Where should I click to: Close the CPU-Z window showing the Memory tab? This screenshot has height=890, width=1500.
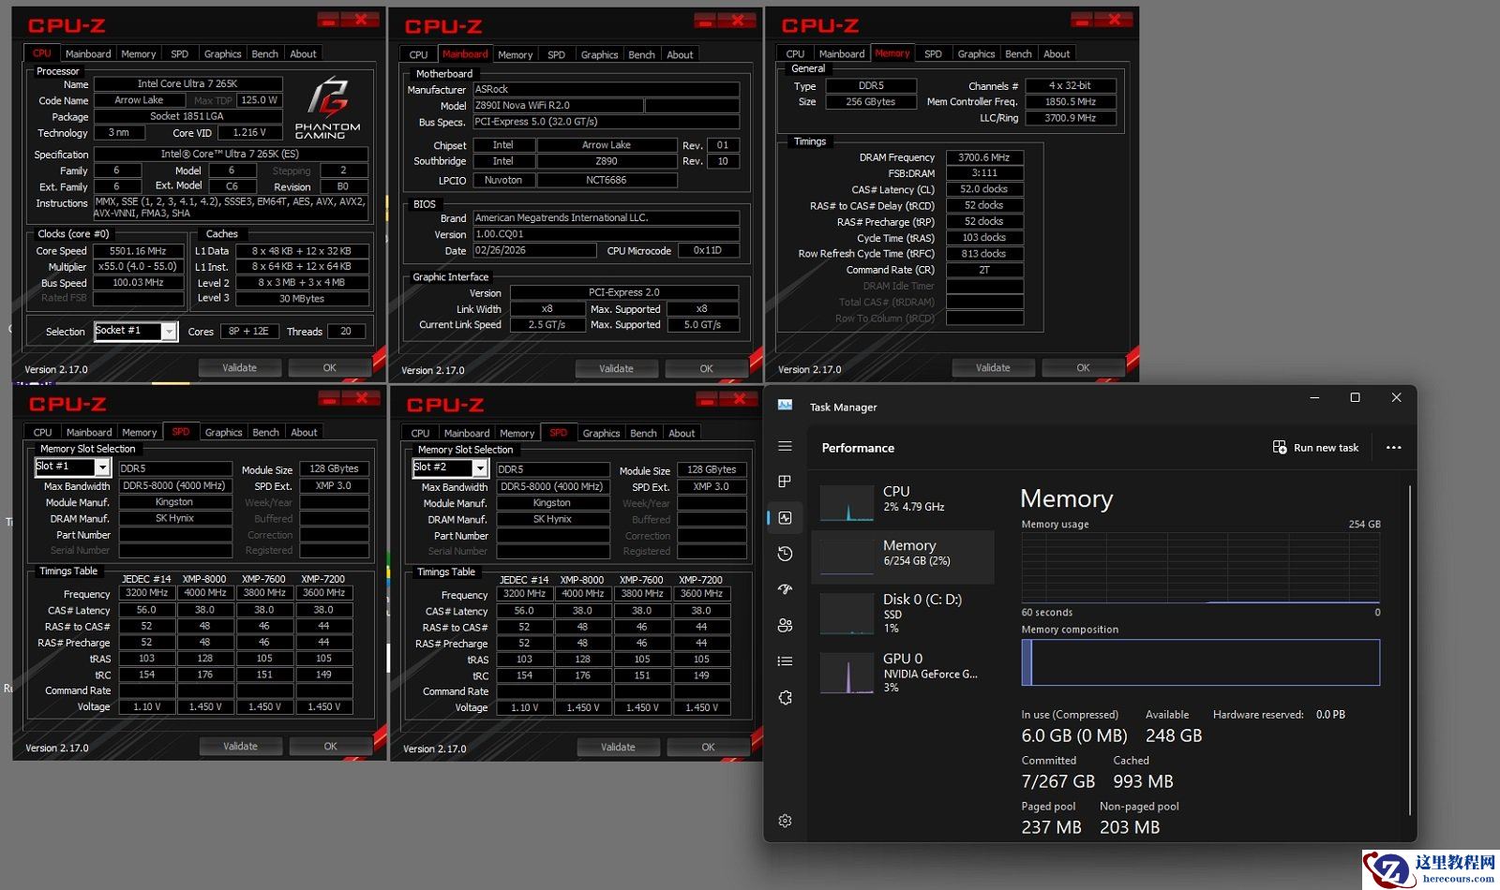[x=1114, y=19]
